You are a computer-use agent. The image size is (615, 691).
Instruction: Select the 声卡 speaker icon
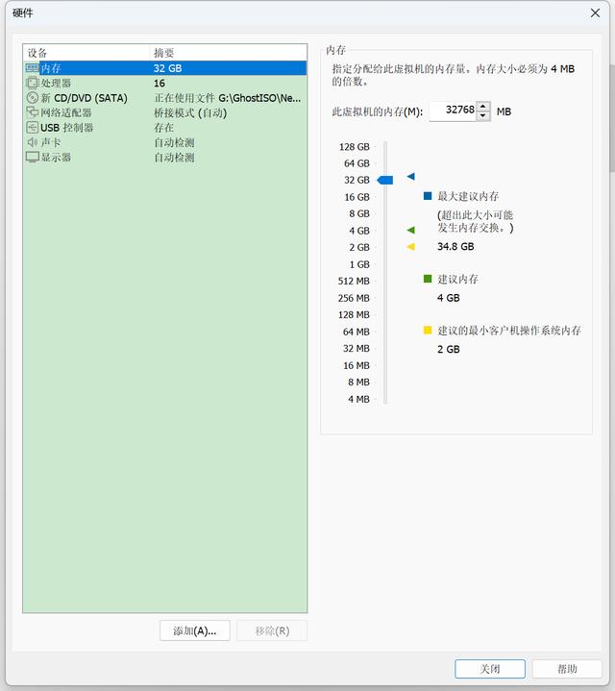[33, 142]
